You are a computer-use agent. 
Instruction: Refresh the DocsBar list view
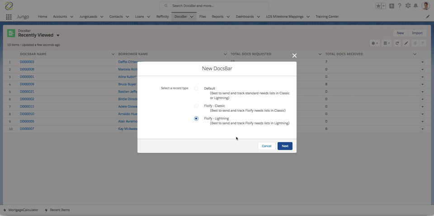397,43
